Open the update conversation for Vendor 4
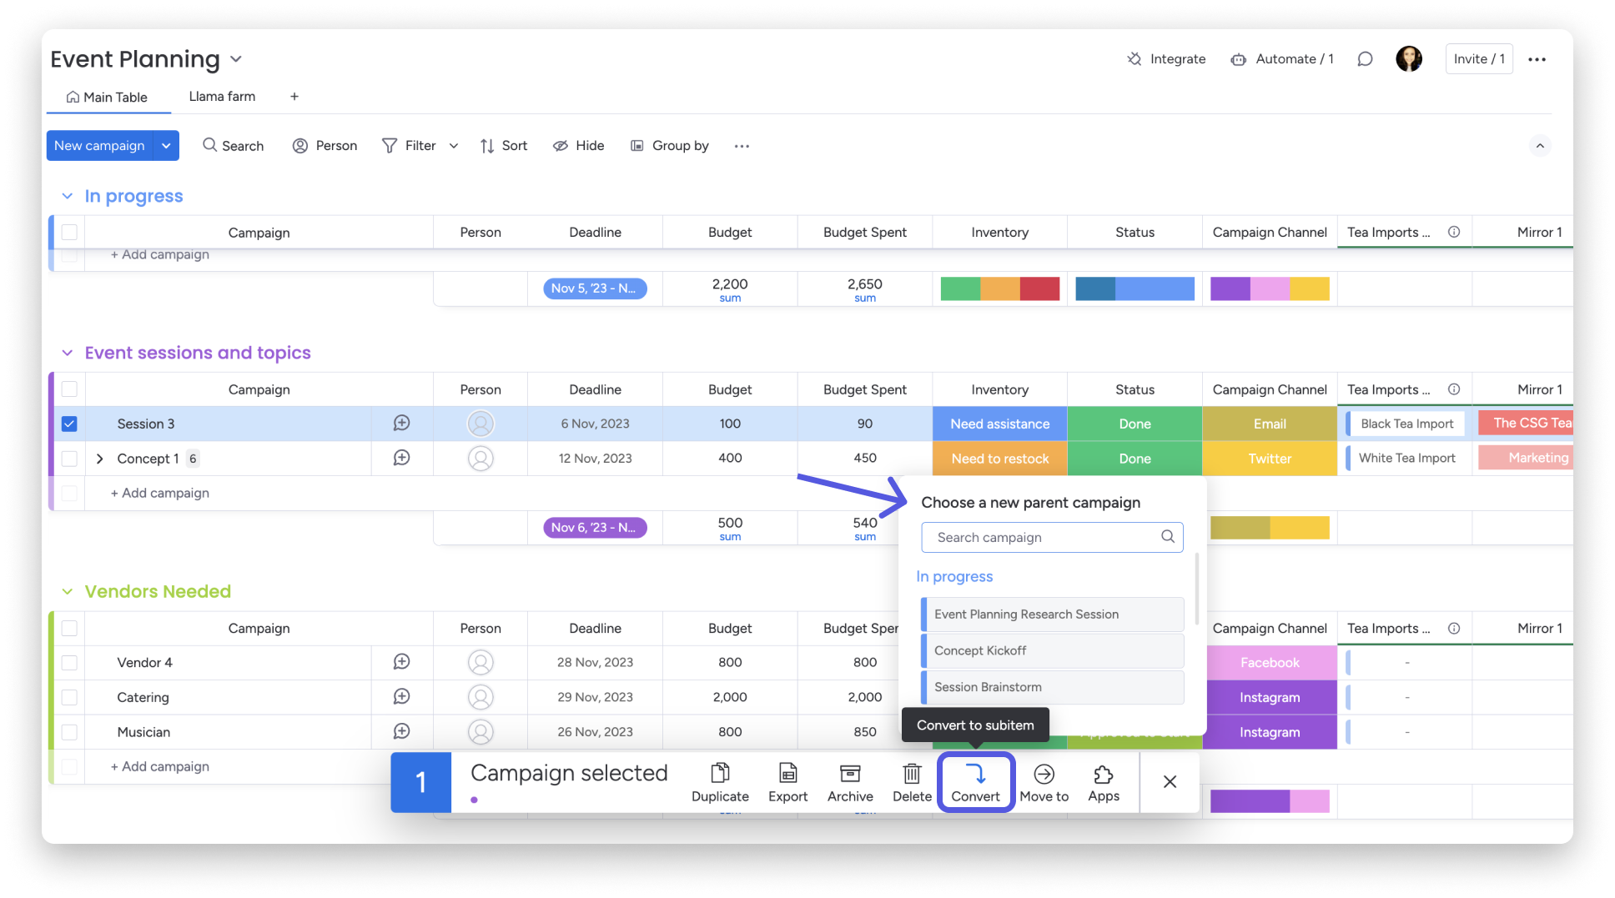Screen dimensions: 1615x898 pyautogui.click(x=401, y=662)
